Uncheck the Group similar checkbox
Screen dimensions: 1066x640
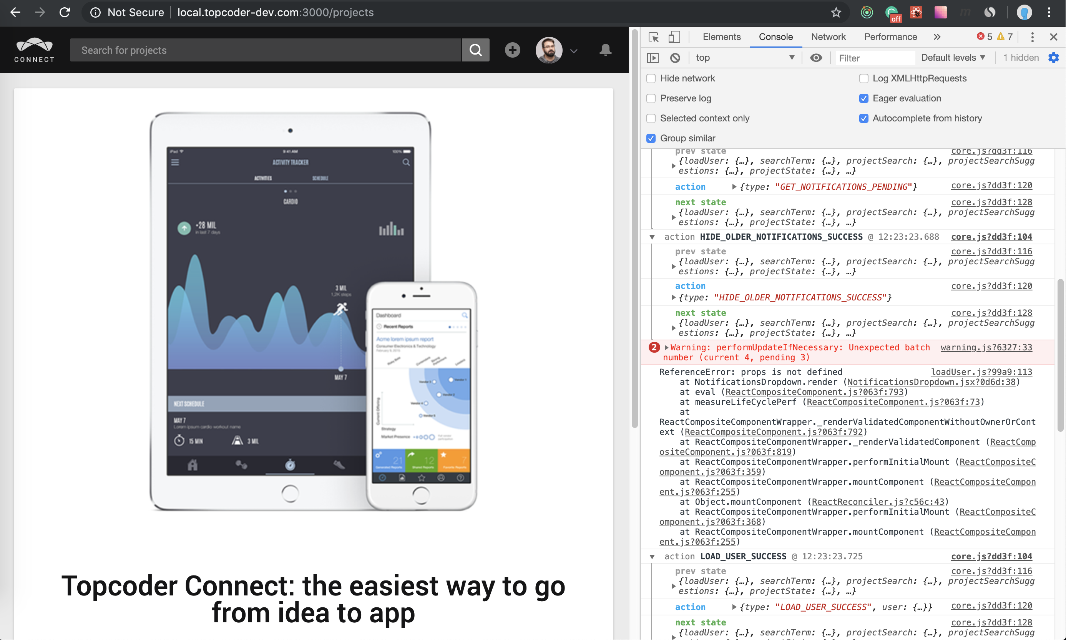pos(651,138)
